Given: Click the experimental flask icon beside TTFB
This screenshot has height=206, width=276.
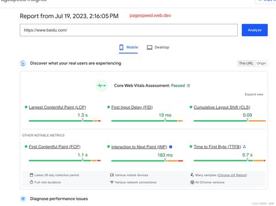Looking at the screenshot, I should [244, 147].
